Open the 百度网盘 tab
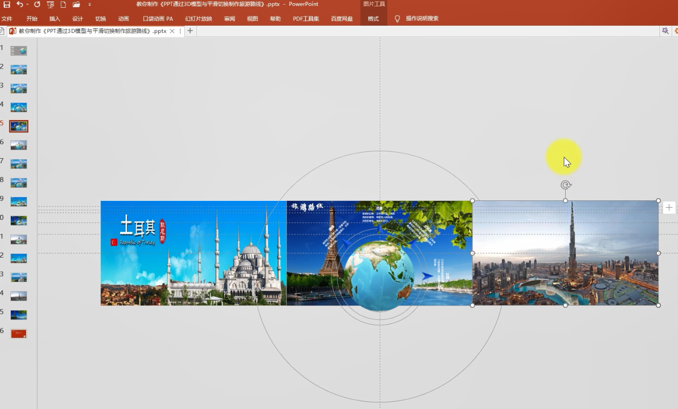 pyautogui.click(x=342, y=19)
